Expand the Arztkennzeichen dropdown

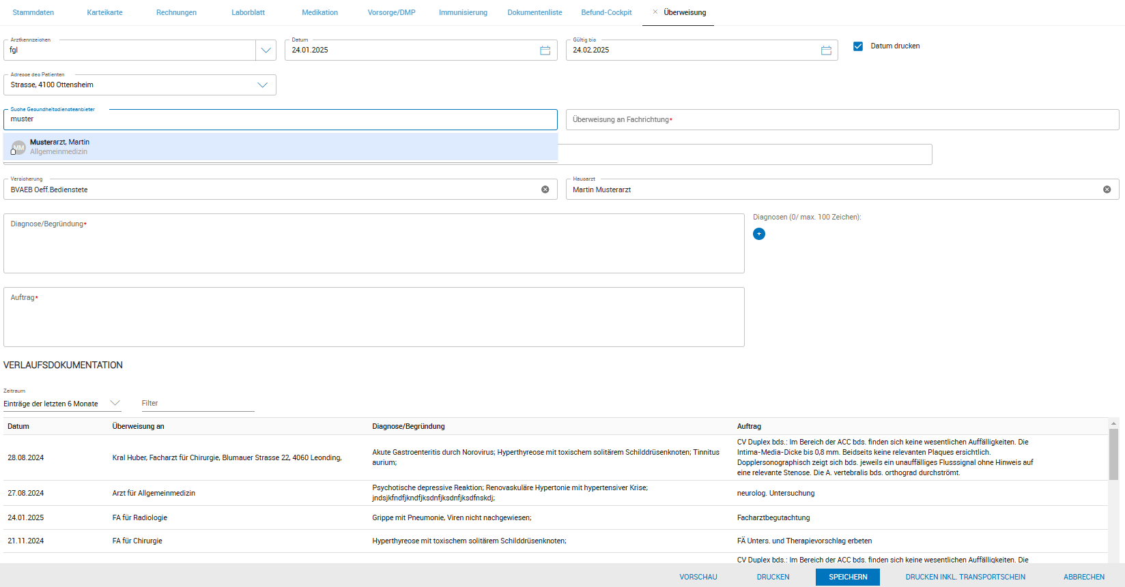[x=266, y=50]
